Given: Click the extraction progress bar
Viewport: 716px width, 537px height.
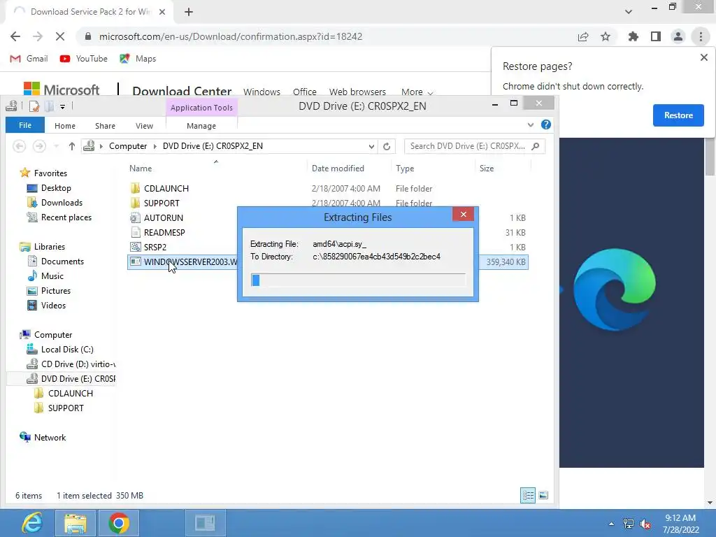Looking at the screenshot, I should [x=358, y=280].
